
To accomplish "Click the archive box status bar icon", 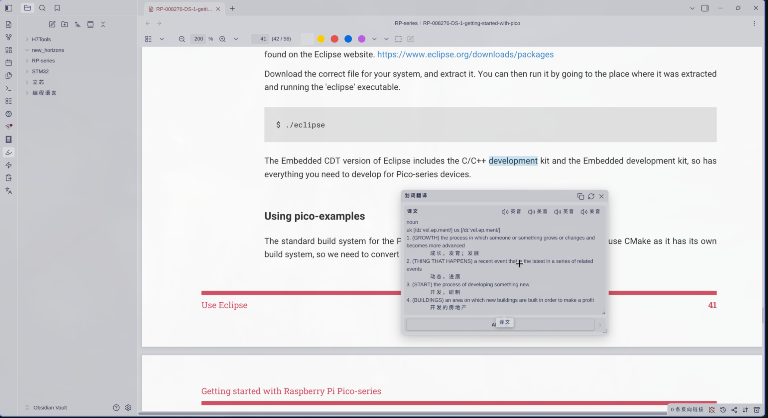I will pos(757,410).
